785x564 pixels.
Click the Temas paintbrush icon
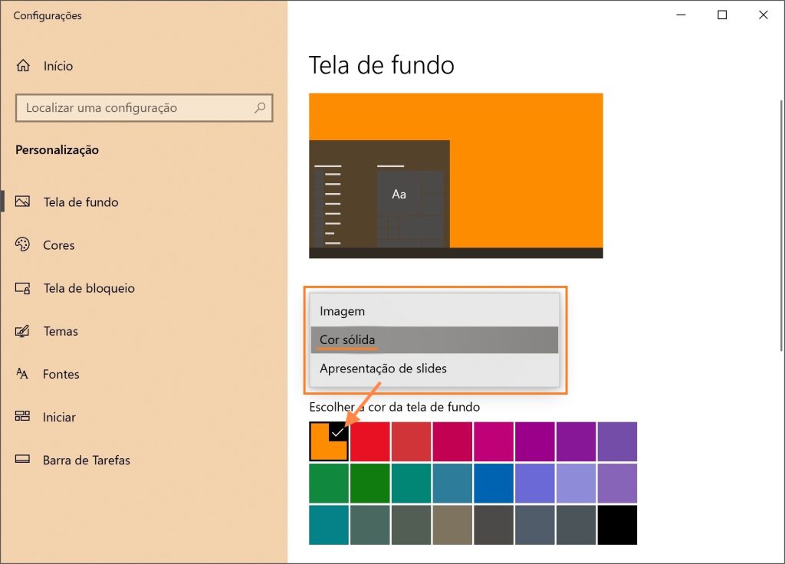(22, 331)
